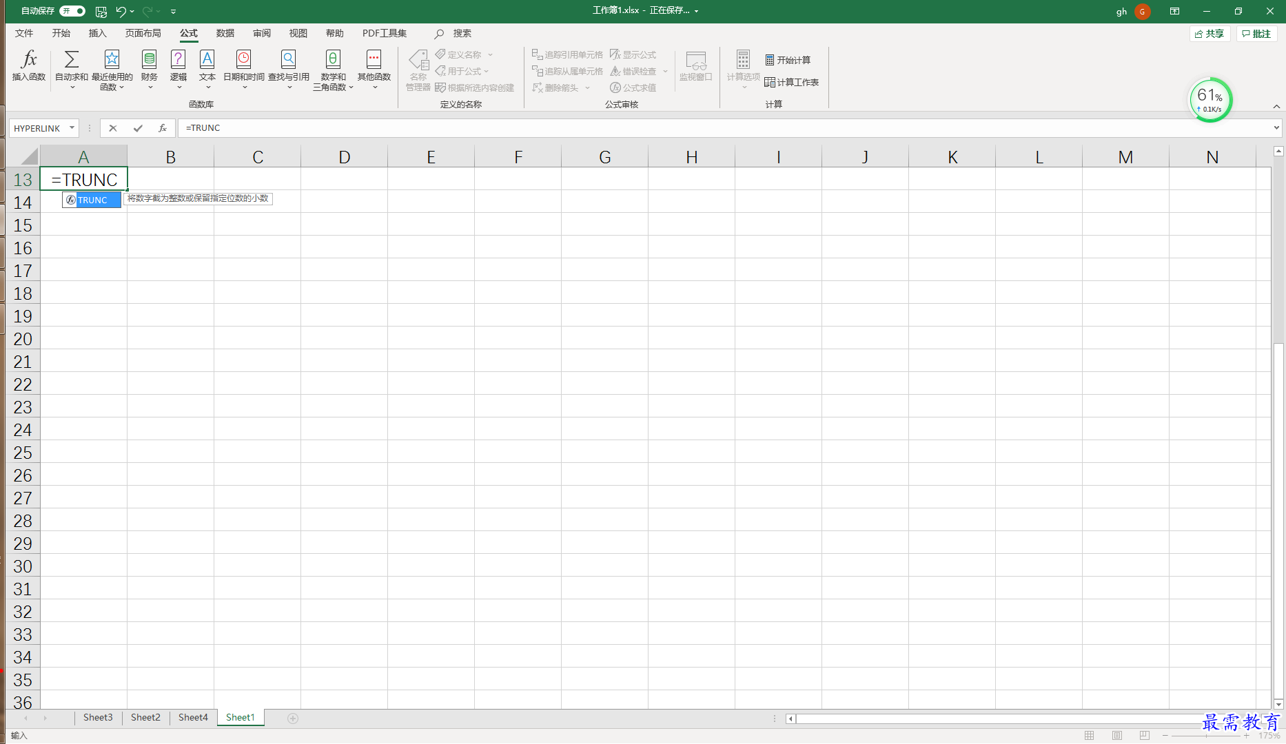Click the Add new sheet plus icon
This screenshot has height=744, width=1286.
[293, 718]
